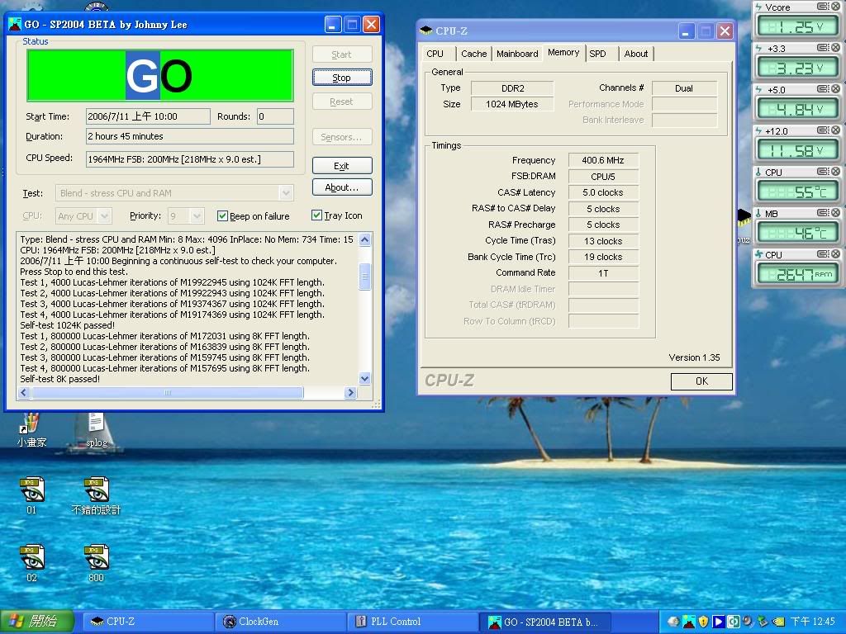The height and width of the screenshot is (634, 846).
Task: Select the 小畫家 desktop shortcut
Action: (31, 430)
